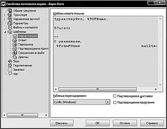Click the Файлы и каталоги icon
Viewport: 167px width, 129px height.
10,27
